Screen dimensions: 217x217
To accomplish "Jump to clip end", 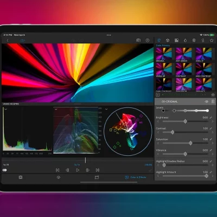I will click(x=98, y=170).
